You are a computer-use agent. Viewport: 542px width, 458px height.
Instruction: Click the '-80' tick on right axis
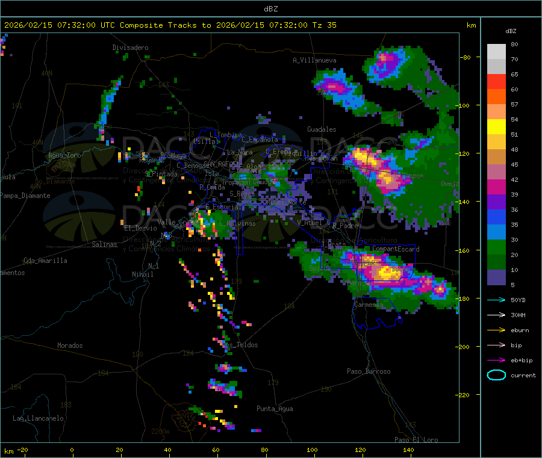pyautogui.click(x=465, y=57)
